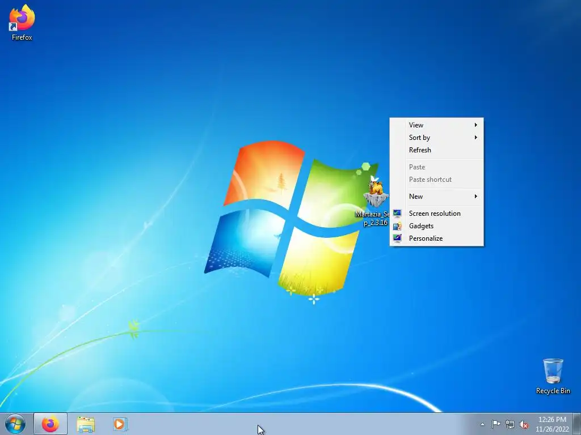This screenshot has height=435, width=581.
Task: Expand the View submenu
Action: click(436, 125)
